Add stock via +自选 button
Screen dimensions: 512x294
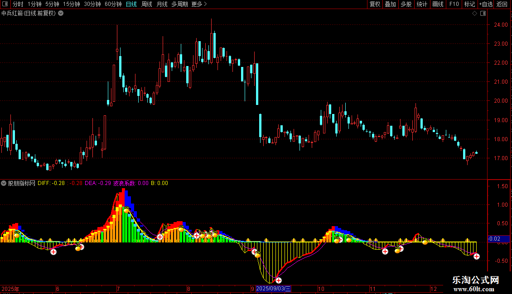[x=486, y=4]
